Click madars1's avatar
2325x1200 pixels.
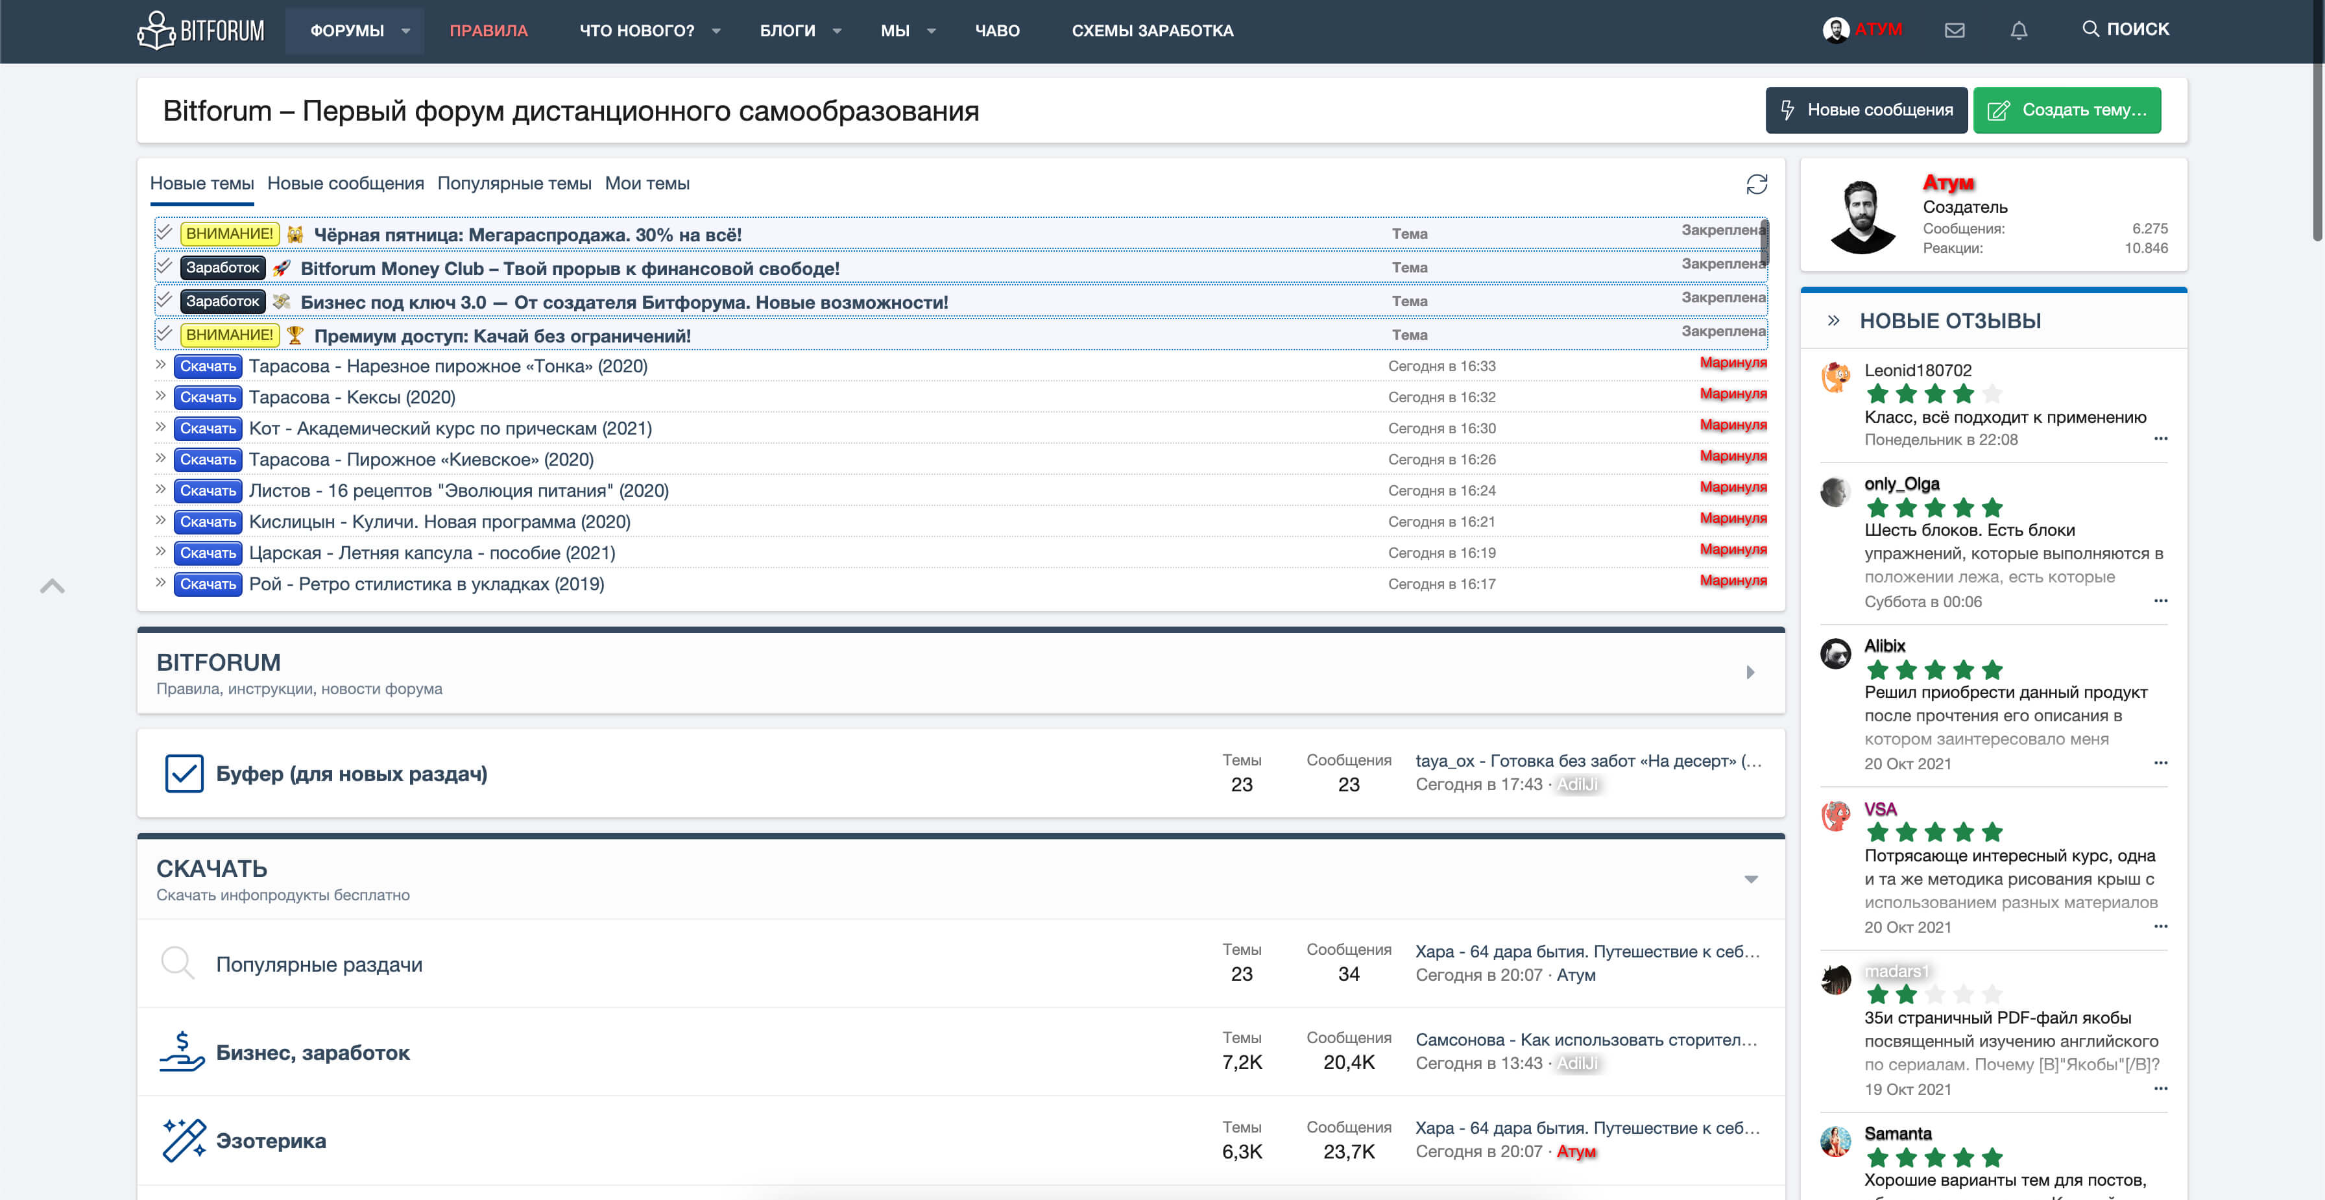[1836, 979]
